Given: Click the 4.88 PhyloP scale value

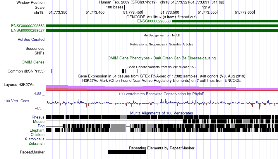Looking at the screenshot, I should coord(37,94).
